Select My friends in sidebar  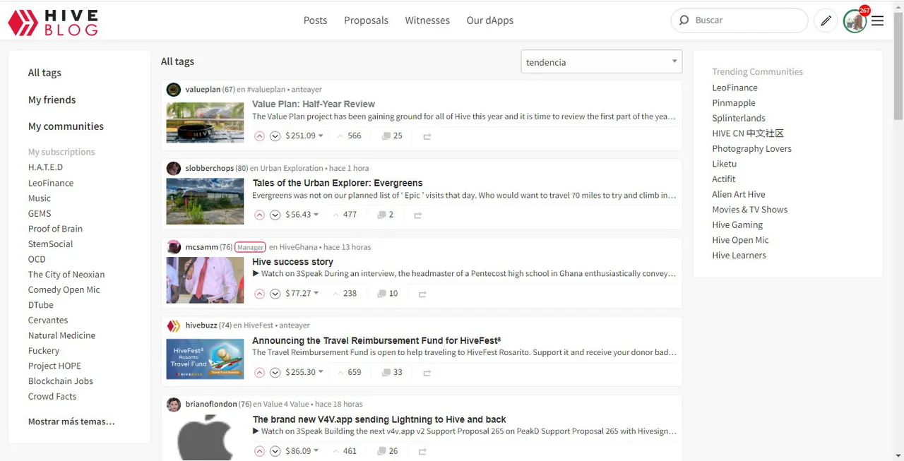tap(52, 100)
